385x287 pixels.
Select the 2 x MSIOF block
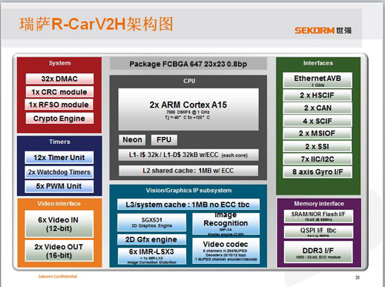(x=317, y=133)
